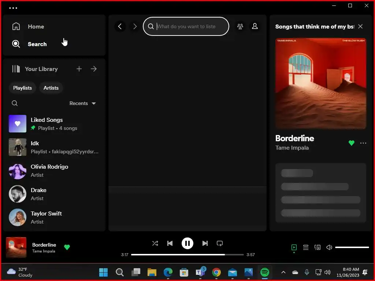
Task: Open the weather widget
Action: coord(20,272)
